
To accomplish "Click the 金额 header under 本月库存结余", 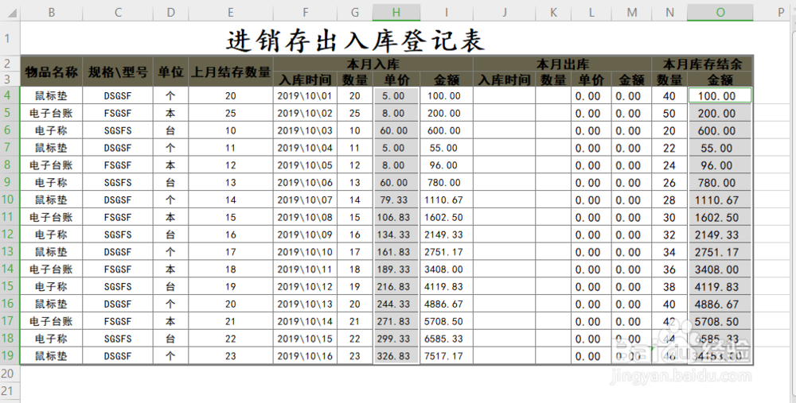I will [720, 79].
